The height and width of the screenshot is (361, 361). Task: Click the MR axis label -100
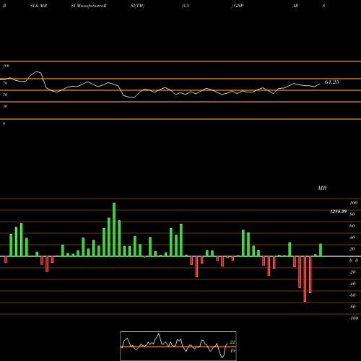tap(354, 318)
